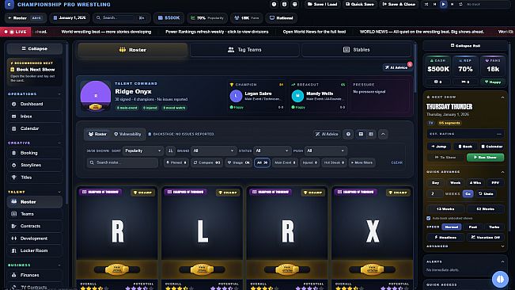Toggle the Pinned roster filter
The height and width of the screenshot is (290, 515).
tap(176, 162)
